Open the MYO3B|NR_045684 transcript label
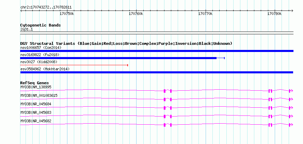Image resolution: width=303 pixels, height=144 pixels. (x=36, y=104)
